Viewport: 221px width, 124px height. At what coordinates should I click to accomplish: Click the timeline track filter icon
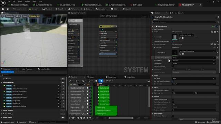click(x=84, y=85)
